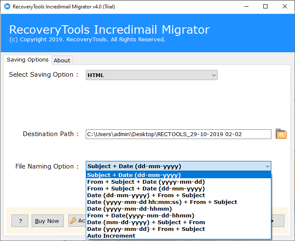Pick From + Date(yyyy-mm-dd-hhmm) option
295x241 pixels.
(x=178, y=215)
